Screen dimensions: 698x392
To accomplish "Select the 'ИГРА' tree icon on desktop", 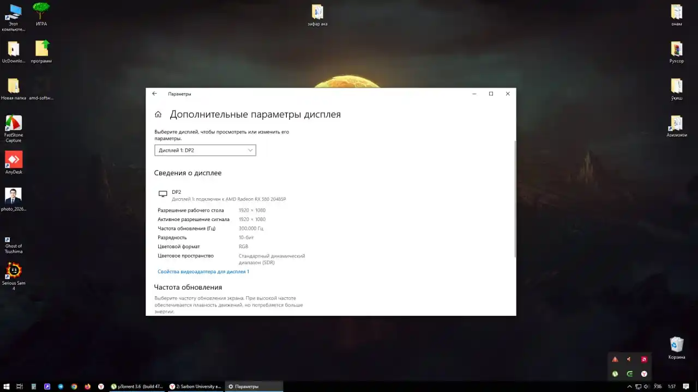I will coord(41,15).
